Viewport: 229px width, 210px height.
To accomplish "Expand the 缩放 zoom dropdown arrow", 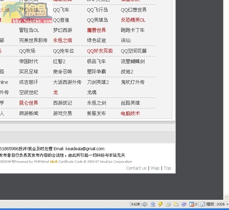I will pyautogui.click(x=227, y=204).
